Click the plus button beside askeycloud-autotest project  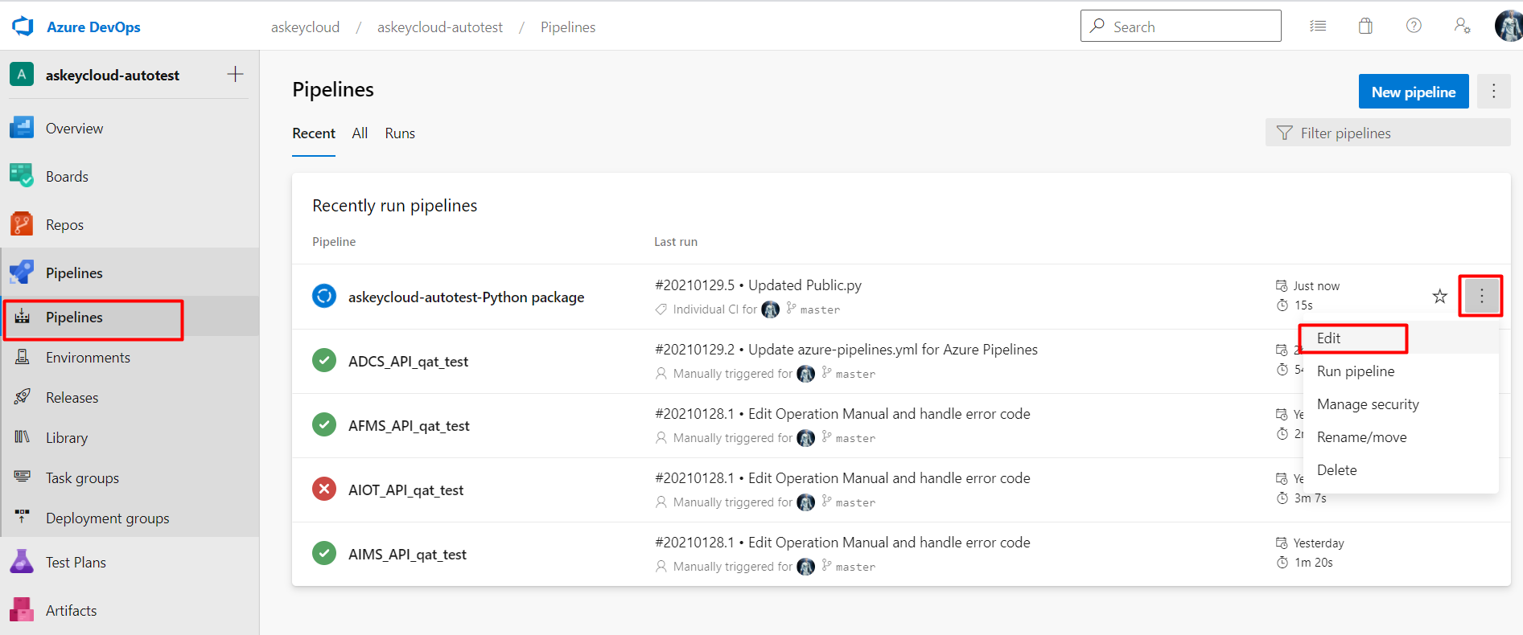pos(235,75)
